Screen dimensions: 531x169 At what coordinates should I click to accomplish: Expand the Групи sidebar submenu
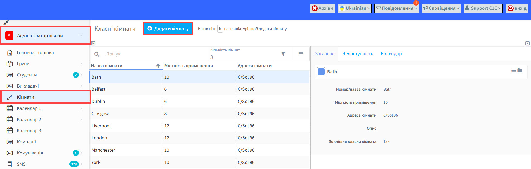click(x=81, y=64)
